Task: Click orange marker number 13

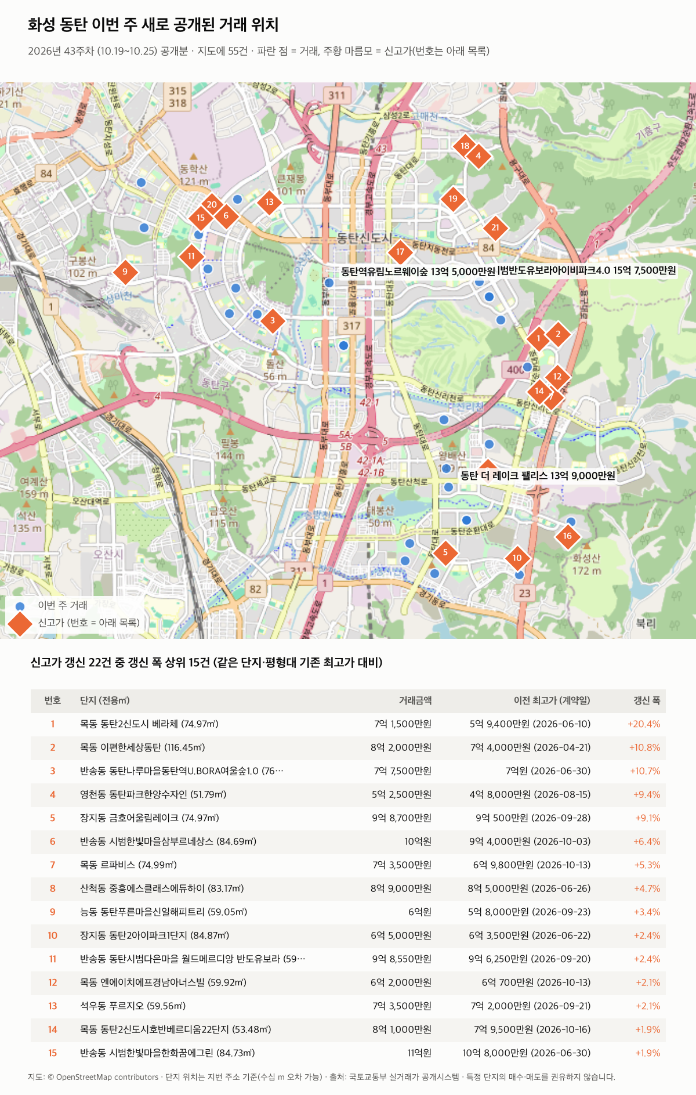Action: pyautogui.click(x=269, y=202)
